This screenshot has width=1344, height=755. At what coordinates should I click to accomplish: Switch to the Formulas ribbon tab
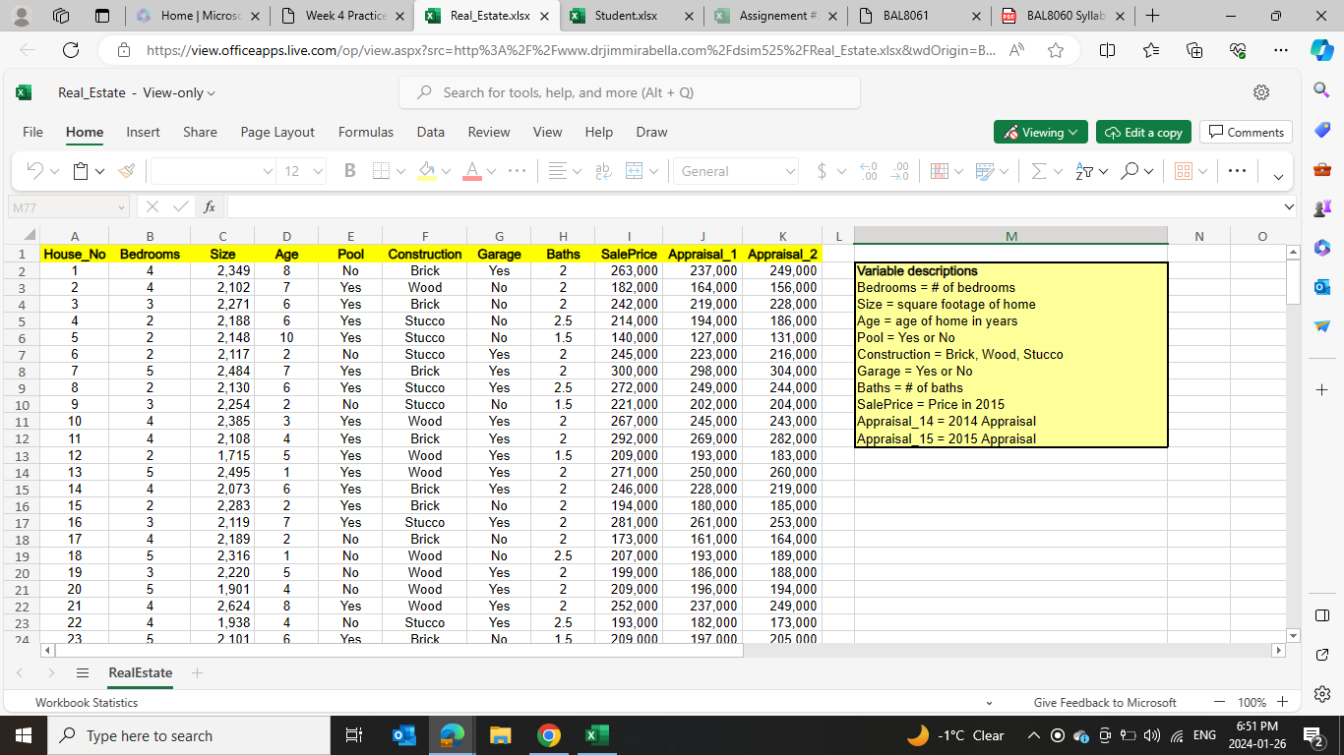[x=365, y=131]
